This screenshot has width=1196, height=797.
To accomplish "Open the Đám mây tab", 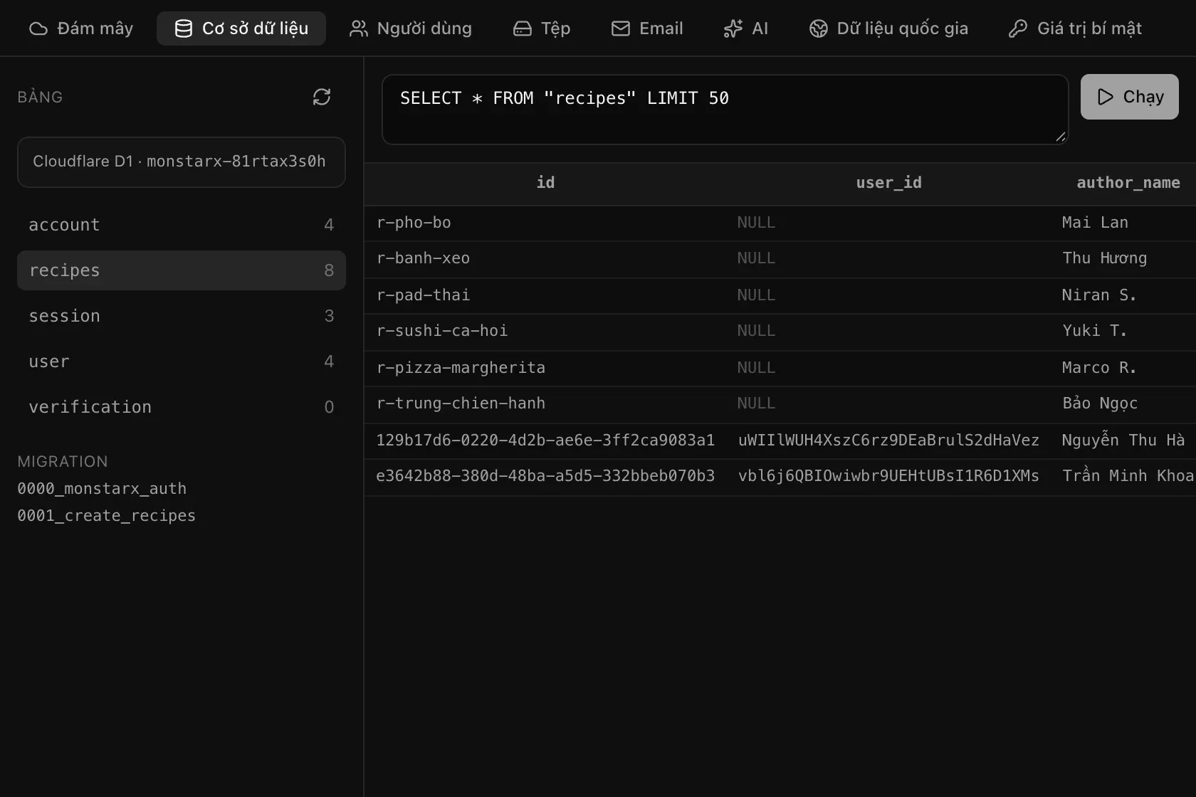I will 81,28.
